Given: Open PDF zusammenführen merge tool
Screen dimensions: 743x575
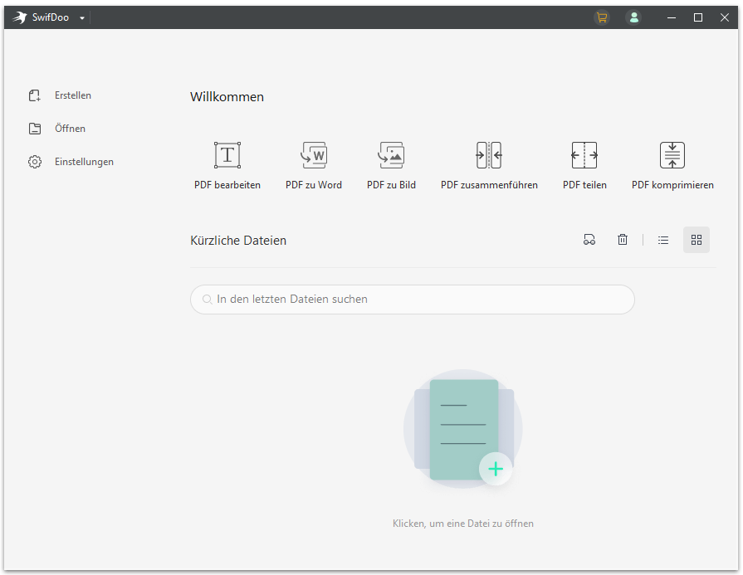Looking at the screenshot, I should coord(489,156).
